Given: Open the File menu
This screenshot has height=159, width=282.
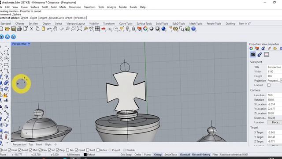Looking at the screenshot, I should [1, 7].
